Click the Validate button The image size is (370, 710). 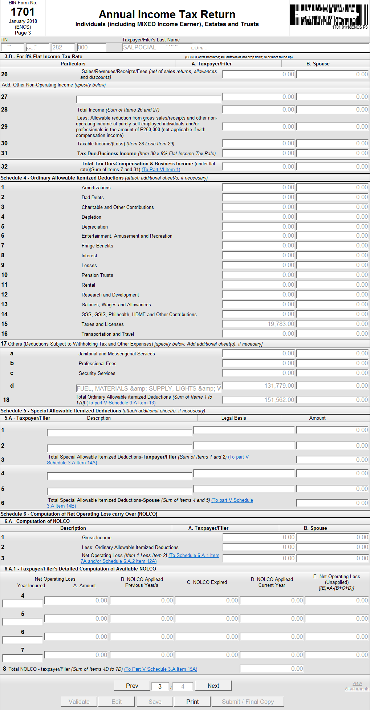point(79,702)
